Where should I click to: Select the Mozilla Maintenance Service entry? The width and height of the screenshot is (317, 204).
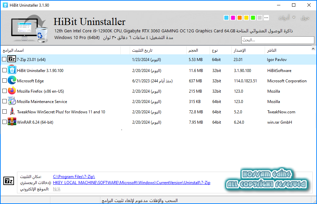[42, 101]
